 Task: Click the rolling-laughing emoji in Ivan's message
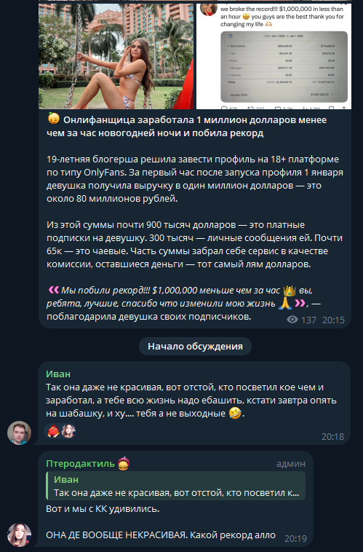(x=235, y=413)
